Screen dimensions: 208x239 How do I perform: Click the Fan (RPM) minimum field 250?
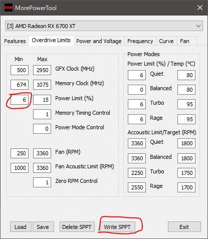pyautogui.click(x=20, y=153)
